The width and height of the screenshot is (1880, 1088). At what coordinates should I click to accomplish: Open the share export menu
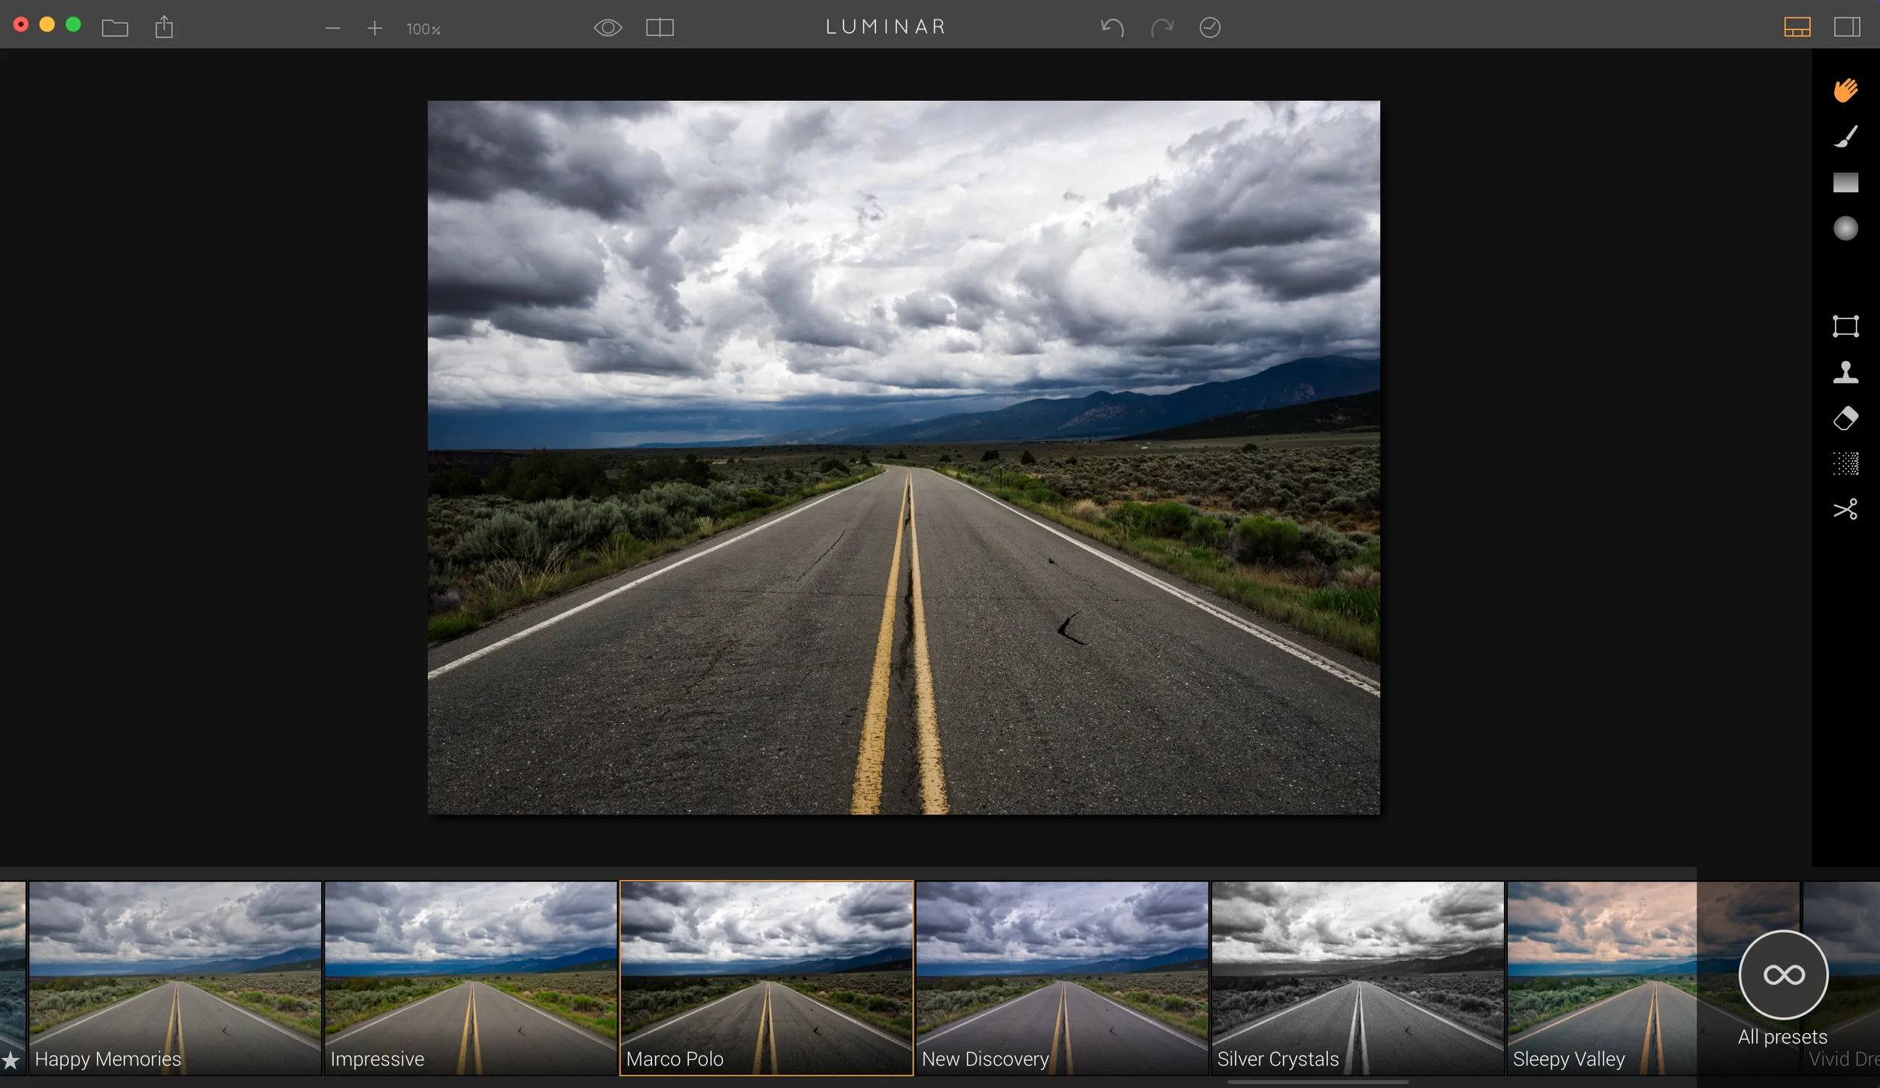tap(164, 28)
